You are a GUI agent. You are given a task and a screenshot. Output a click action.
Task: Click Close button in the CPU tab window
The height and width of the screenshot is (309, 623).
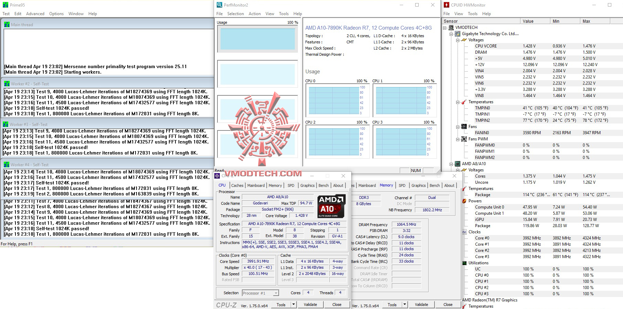tap(337, 305)
